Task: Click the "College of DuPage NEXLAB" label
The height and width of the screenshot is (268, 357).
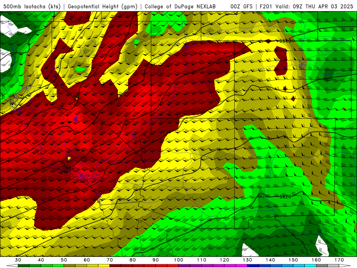Action: pos(180,7)
